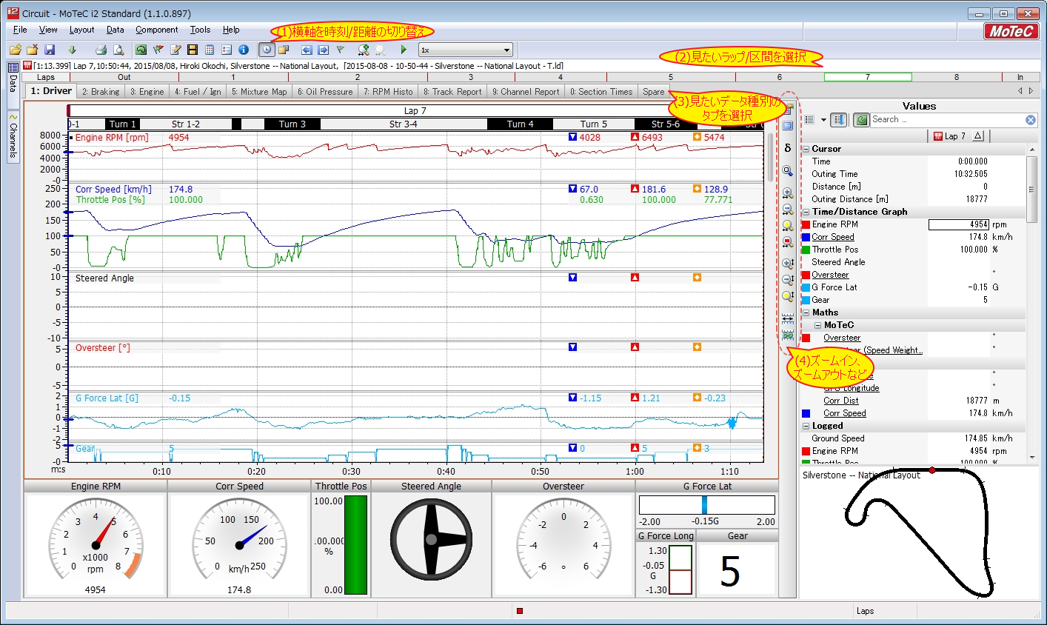This screenshot has height=625, width=1047.
Task: Click the film strip icon in toolbar
Action: (x=193, y=50)
